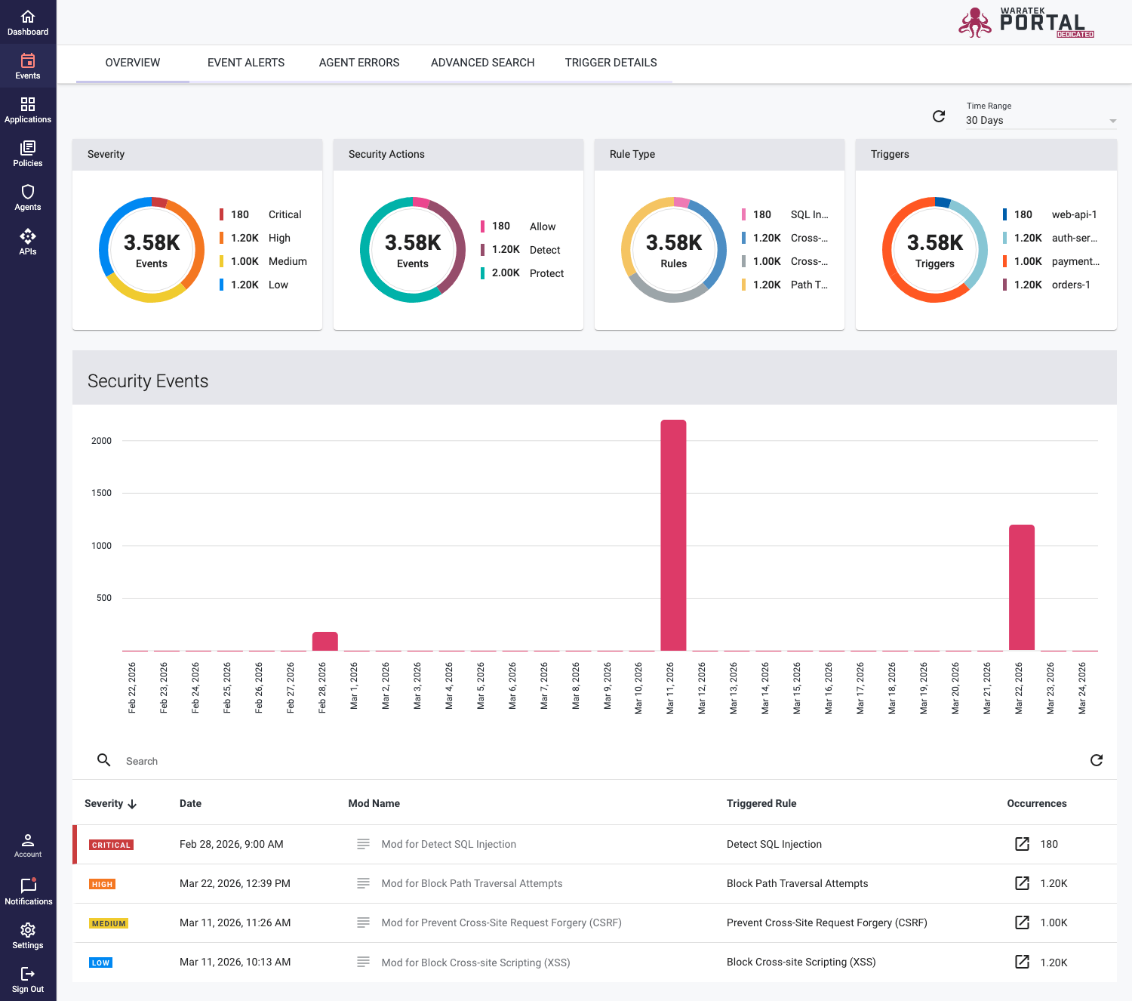Screen dimensions: 1132x1001
Task: Click the search magnifier icon
Action: click(x=104, y=760)
